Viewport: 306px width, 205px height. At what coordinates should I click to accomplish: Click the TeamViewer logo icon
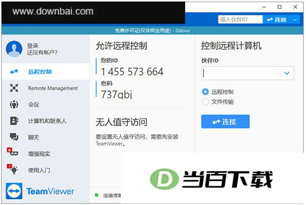pos(14,191)
